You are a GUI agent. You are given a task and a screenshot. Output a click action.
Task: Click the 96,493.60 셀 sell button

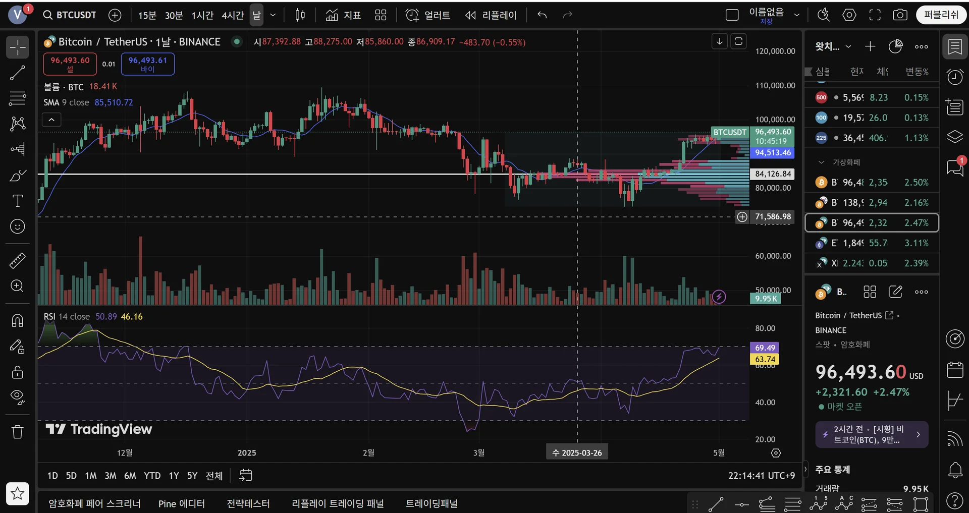point(70,64)
